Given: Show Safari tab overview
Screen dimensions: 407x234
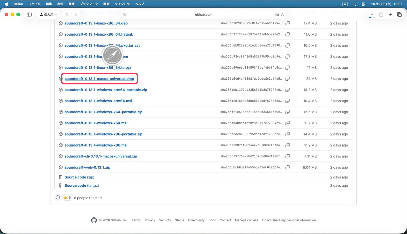Looking at the screenshot, I should [399, 14].
